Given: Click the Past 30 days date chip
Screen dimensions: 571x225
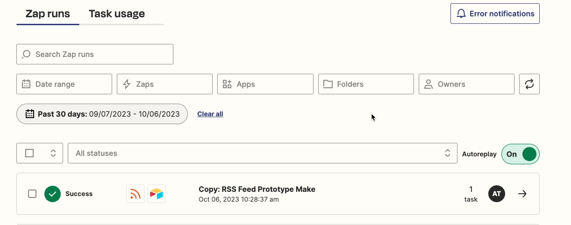Looking at the screenshot, I should [102, 114].
